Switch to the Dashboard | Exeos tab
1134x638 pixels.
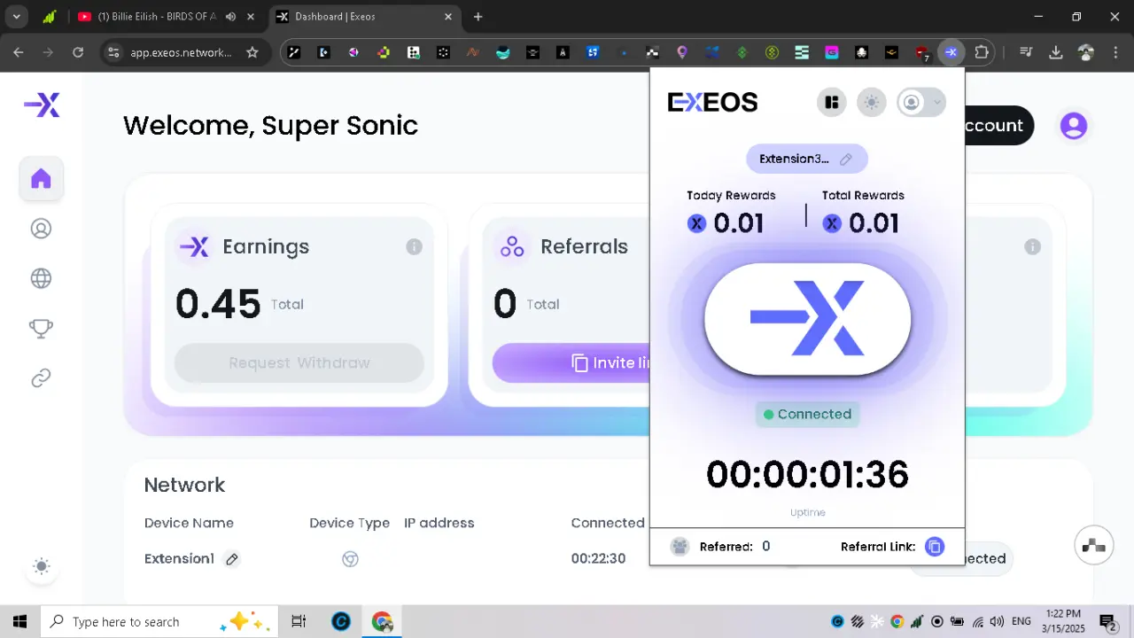365,17
